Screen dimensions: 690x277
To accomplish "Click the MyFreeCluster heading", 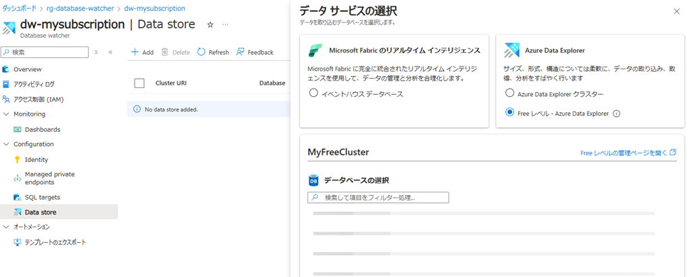I will point(338,153).
